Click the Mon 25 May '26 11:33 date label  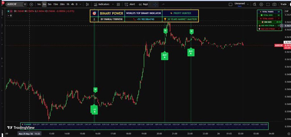tap(30, 134)
